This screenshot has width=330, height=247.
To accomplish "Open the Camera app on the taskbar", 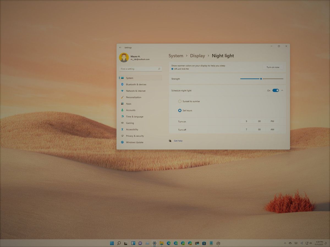I will pos(218,243).
